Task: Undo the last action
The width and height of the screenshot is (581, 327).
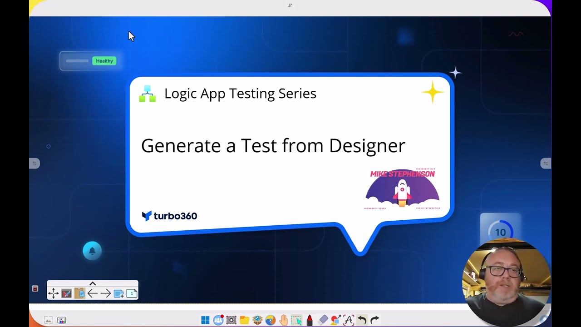Action: (362, 320)
